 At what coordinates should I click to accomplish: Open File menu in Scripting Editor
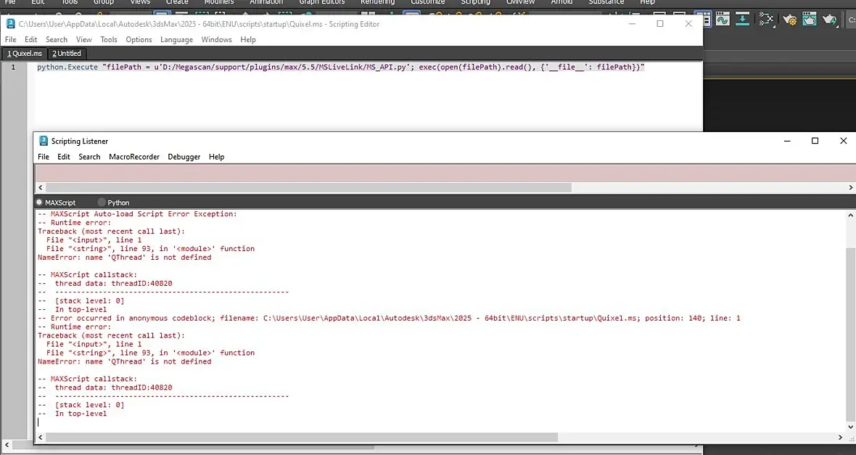pos(10,39)
